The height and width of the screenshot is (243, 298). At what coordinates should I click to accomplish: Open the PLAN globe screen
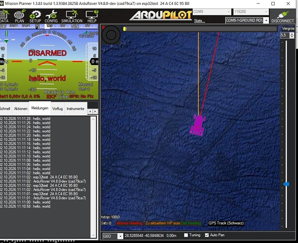pyautogui.click(x=19, y=17)
